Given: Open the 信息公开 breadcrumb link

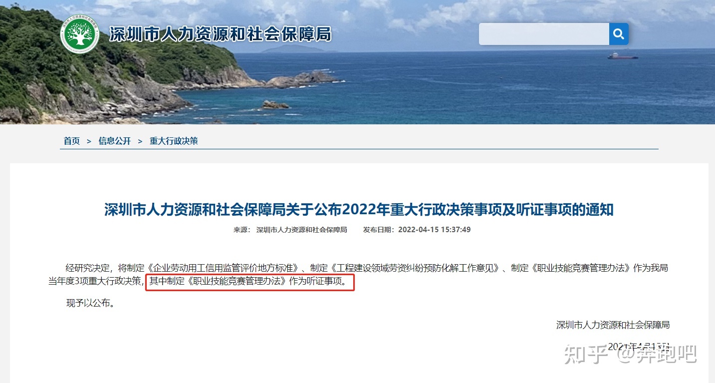Looking at the screenshot, I should (115, 141).
